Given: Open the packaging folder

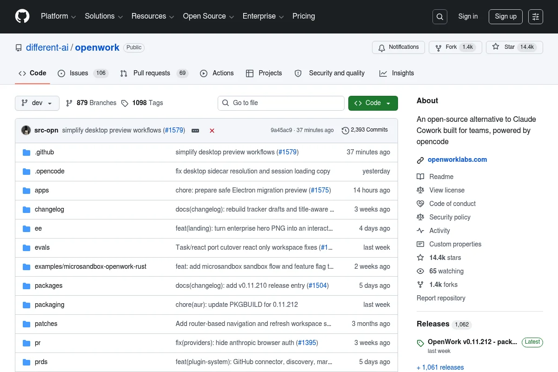Looking at the screenshot, I should click(x=49, y=305).
